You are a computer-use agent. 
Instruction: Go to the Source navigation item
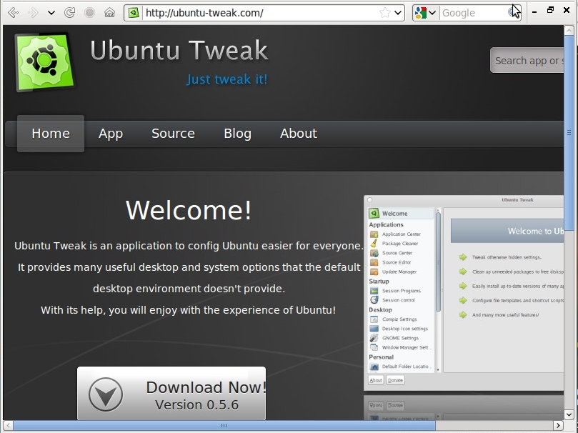[x=173, y=134]
